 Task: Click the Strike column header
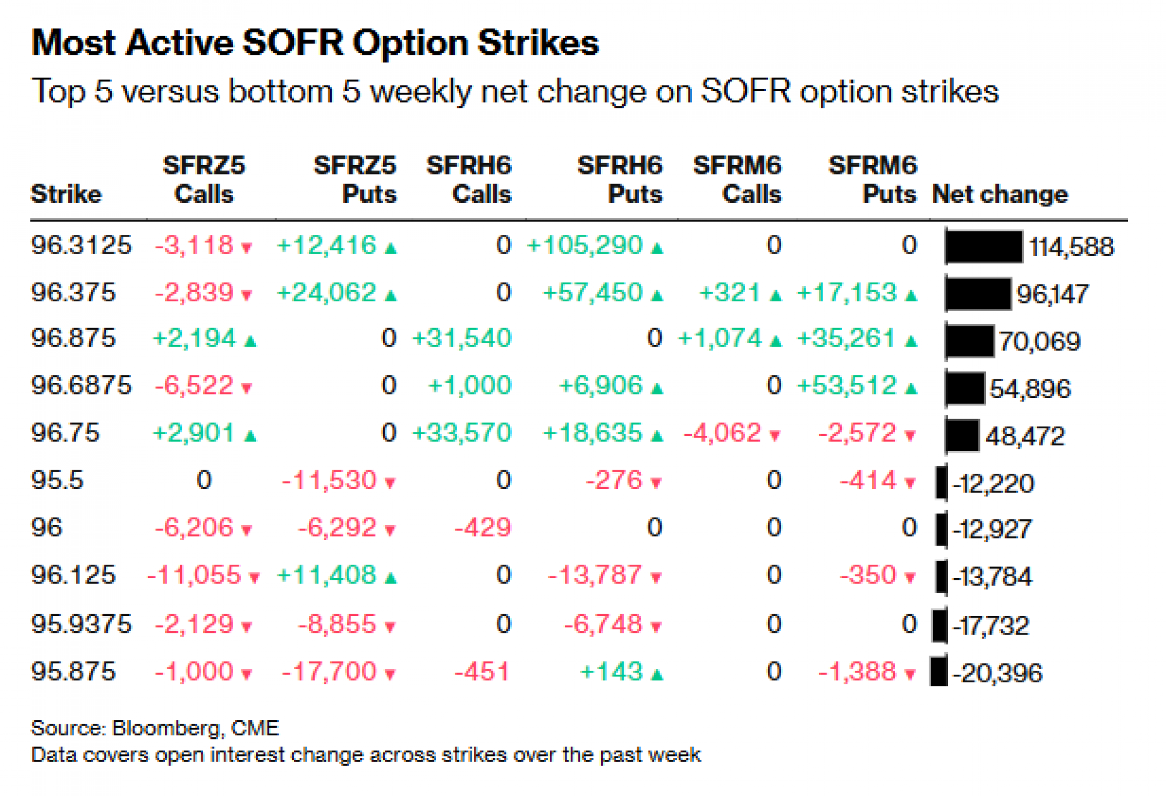click(66, 194)
